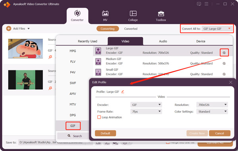Image resolution: width=238 pixels, height=151 pixels.
Task: Open settings gear for Small GIF
Action: click(224, 74)
